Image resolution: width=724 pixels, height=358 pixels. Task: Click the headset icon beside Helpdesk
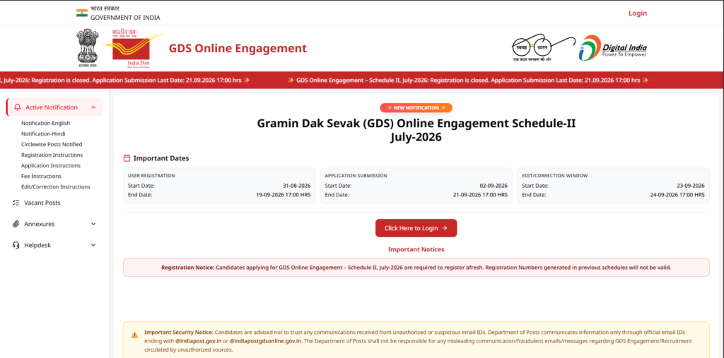(16, 245)
